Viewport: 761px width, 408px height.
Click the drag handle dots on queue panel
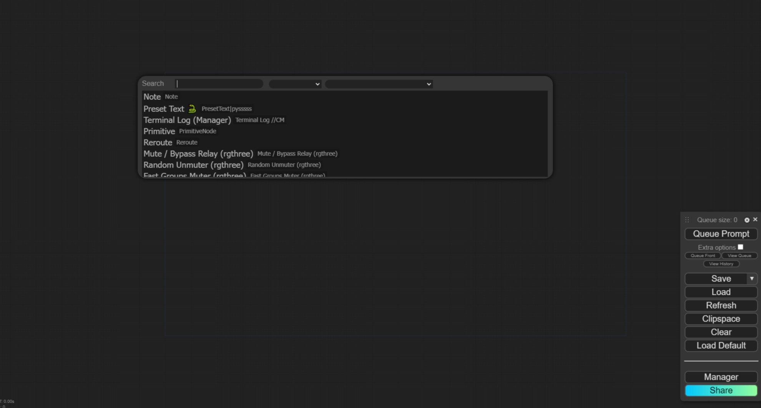tap(687, 220)
